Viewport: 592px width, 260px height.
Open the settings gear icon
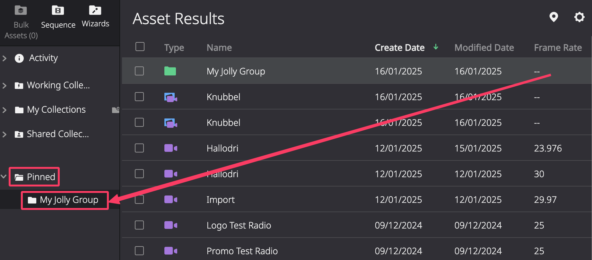pyautogui.click(x=579, y=17)
